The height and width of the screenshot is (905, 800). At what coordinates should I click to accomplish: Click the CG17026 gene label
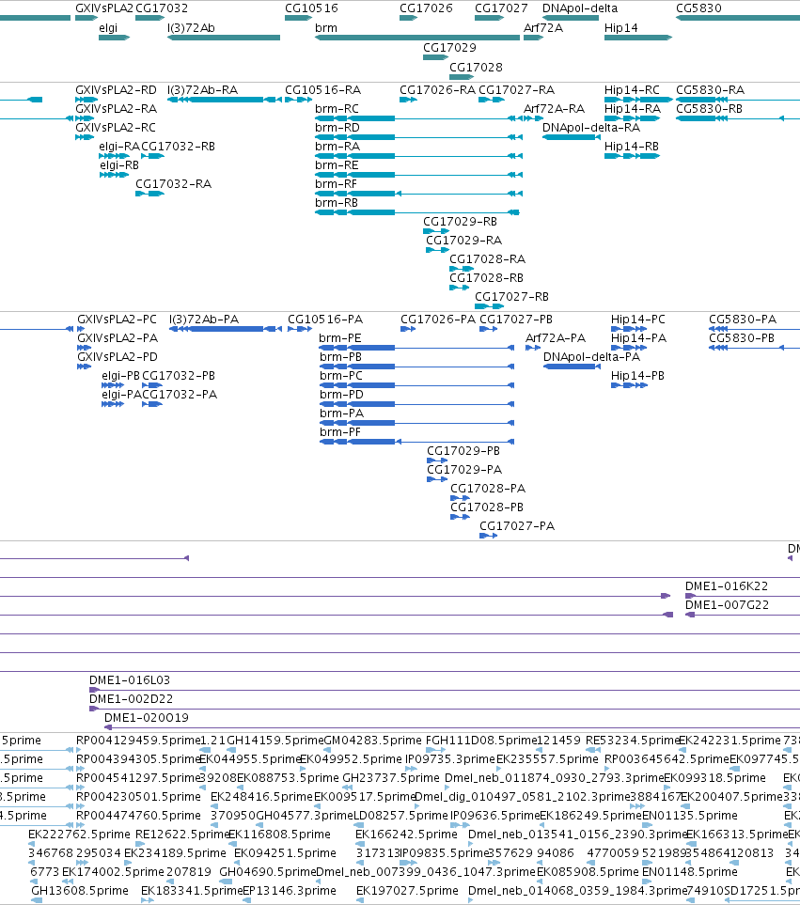(426, 8)
